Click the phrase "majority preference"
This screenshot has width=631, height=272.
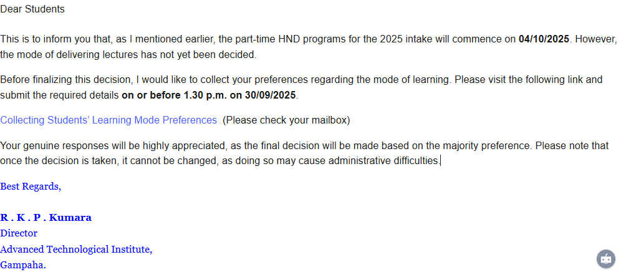[x=484, y=146]
